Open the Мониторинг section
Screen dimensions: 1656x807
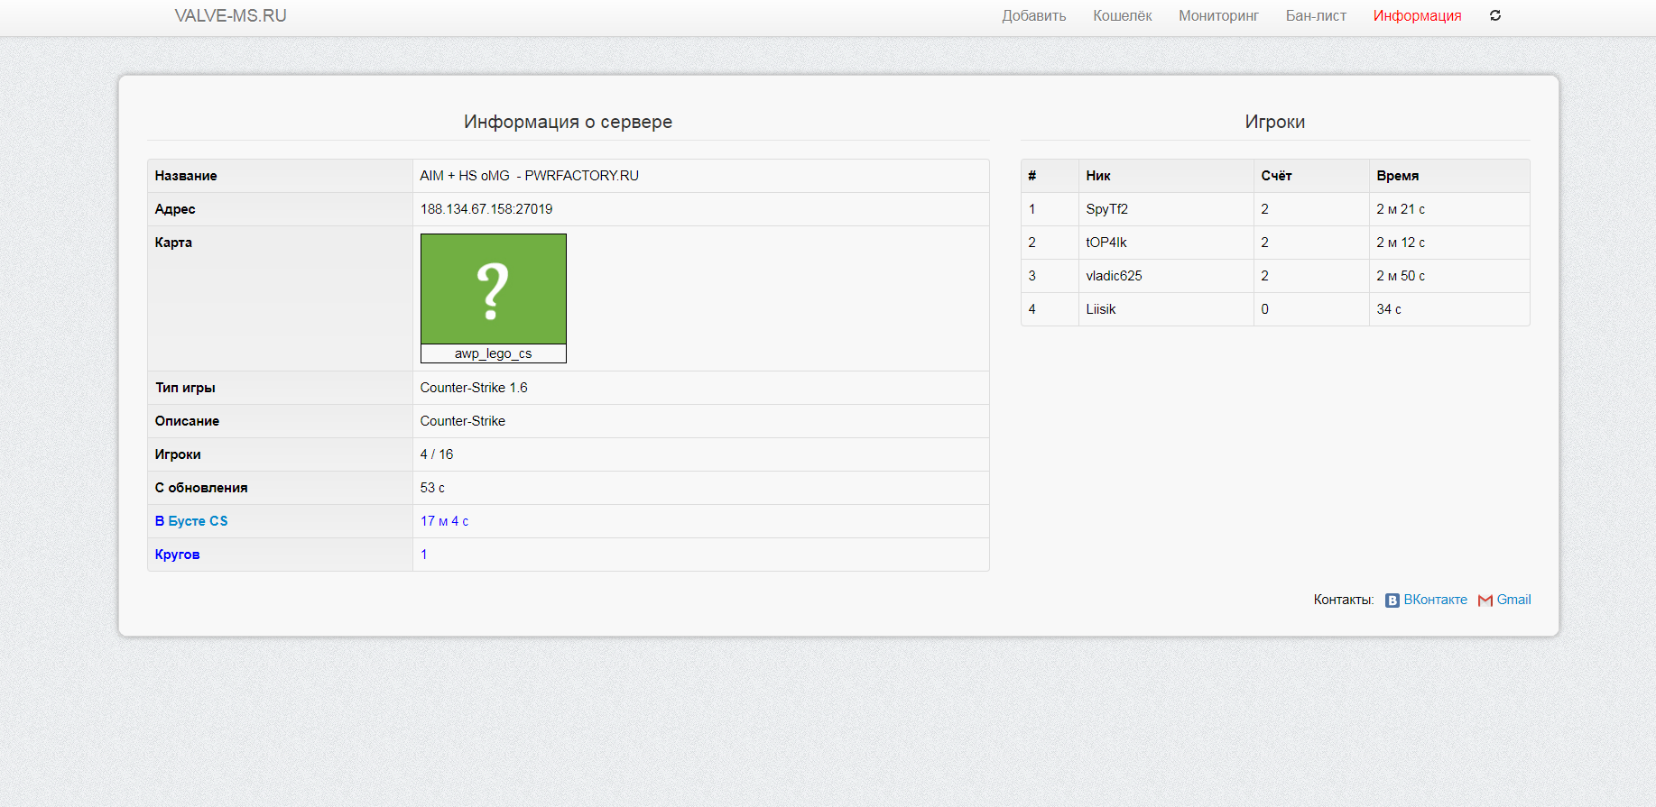[1218, 15]
